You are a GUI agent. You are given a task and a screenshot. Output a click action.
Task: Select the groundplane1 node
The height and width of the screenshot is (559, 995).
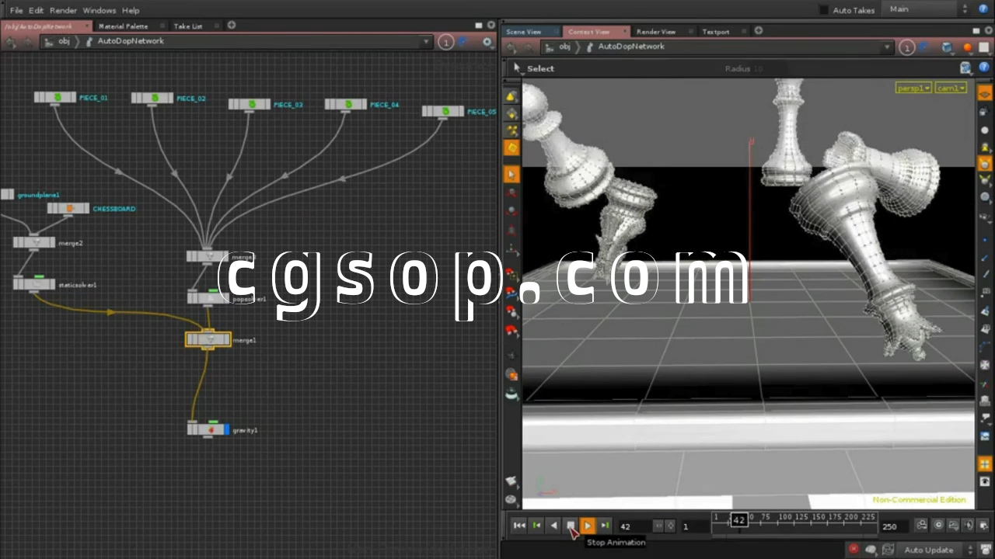click(x=8, y=194)
